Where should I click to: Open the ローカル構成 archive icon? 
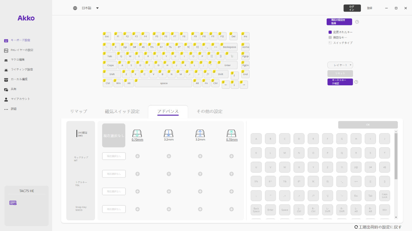[x=6, y=80]
